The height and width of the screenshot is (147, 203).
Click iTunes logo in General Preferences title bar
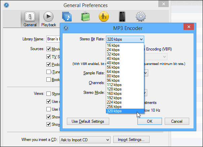[x=6, y=5]
